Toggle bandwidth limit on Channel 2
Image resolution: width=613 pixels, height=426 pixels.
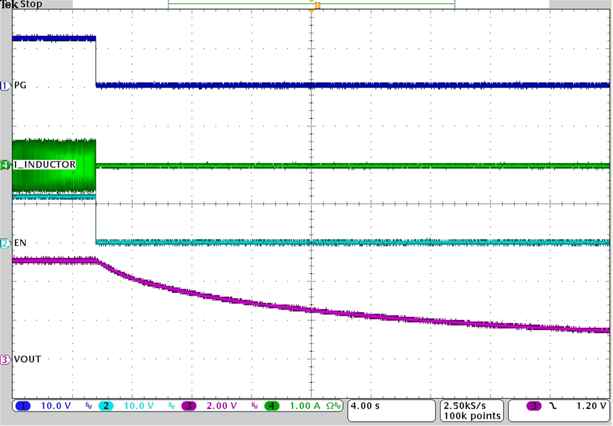[x=171, y=405]
